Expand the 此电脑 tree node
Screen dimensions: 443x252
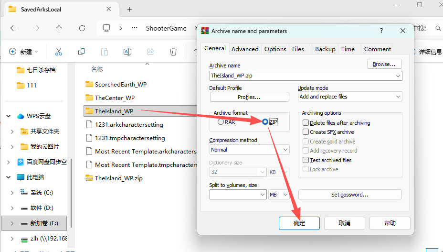(9, 177)
